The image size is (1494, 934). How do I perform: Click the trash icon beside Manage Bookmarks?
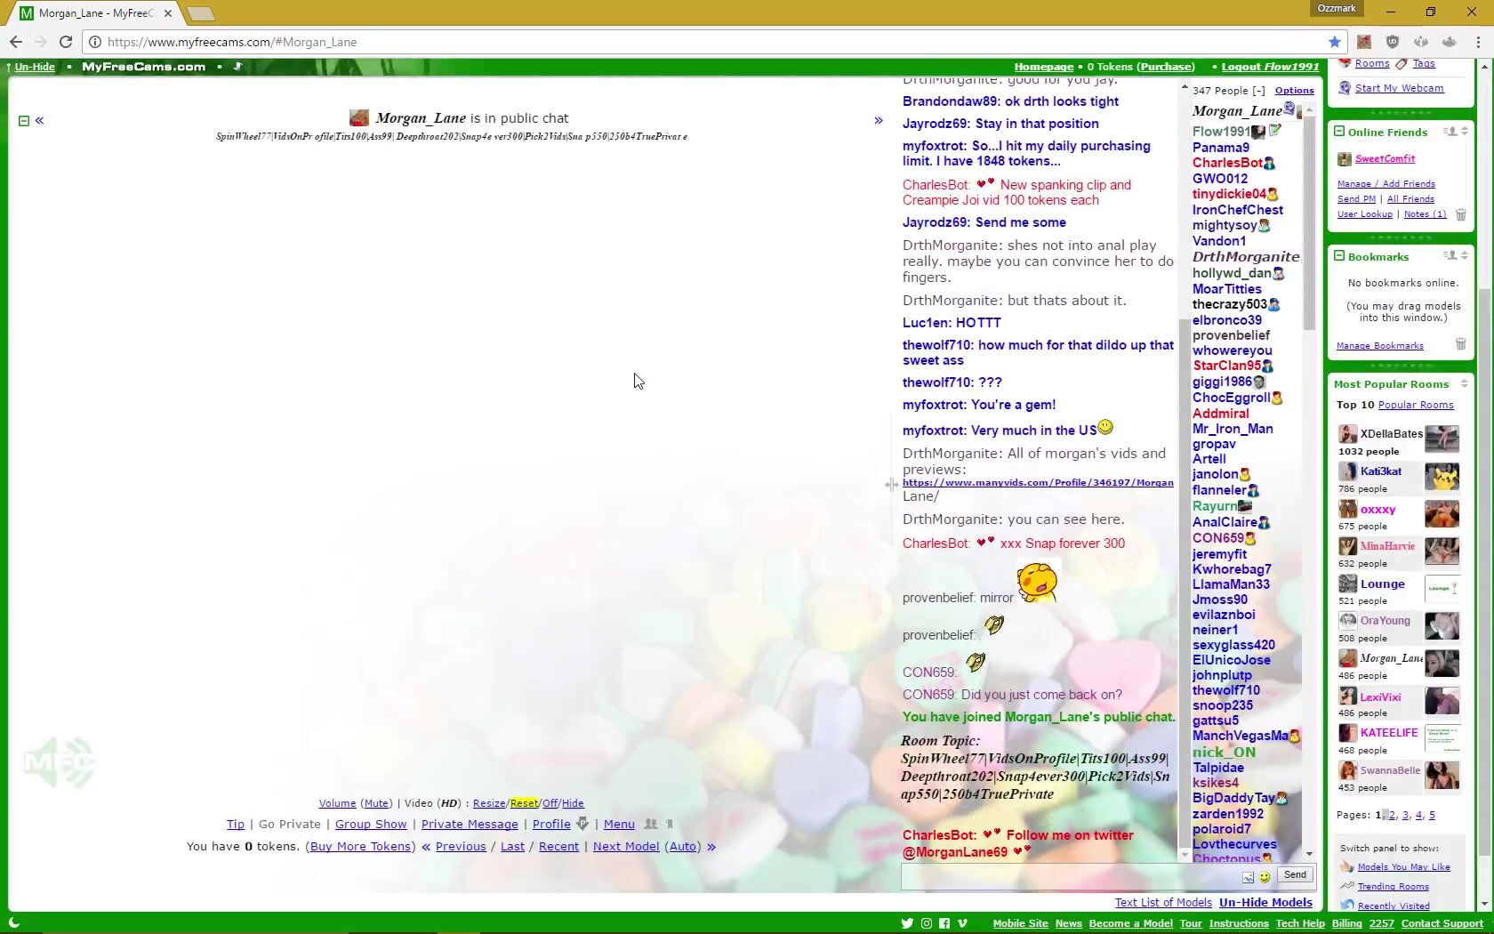(1460, 345)
